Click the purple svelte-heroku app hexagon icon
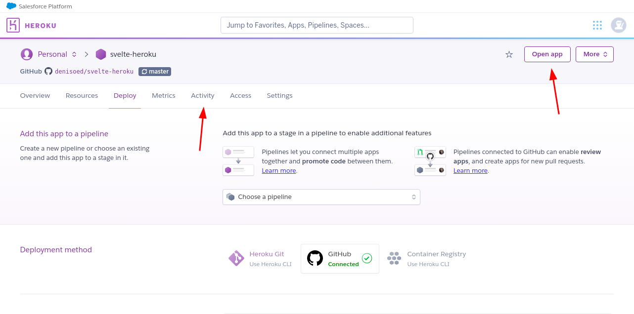Image resolution: width=634 pixels, height=314 pixels. [101, 54]
